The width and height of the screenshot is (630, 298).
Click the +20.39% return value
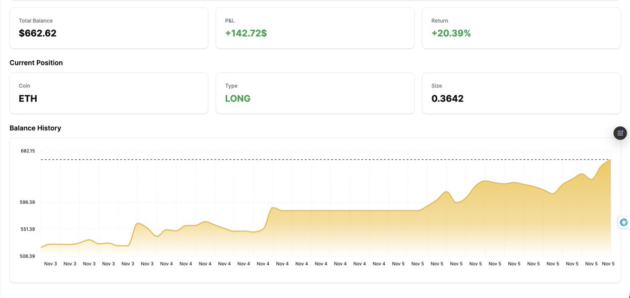(x=451, y=34)
